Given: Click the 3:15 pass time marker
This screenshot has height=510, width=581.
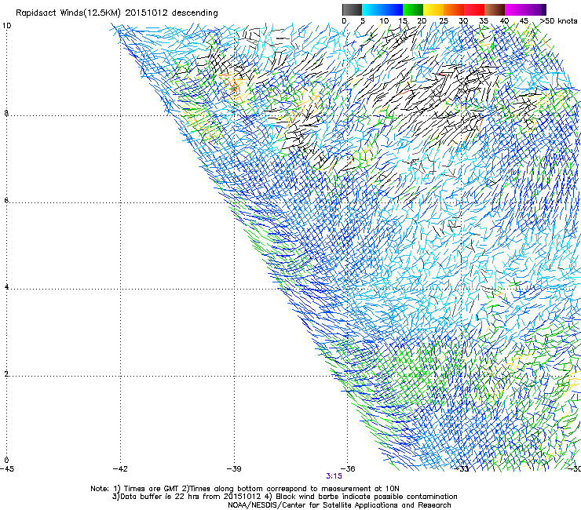Looking at the screenshot, I should 334,476.
